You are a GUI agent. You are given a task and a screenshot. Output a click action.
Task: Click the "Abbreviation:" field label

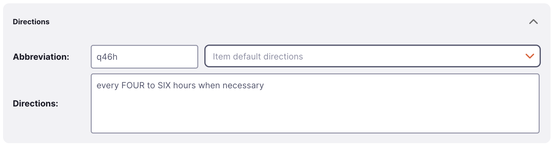tap(41, 57)
